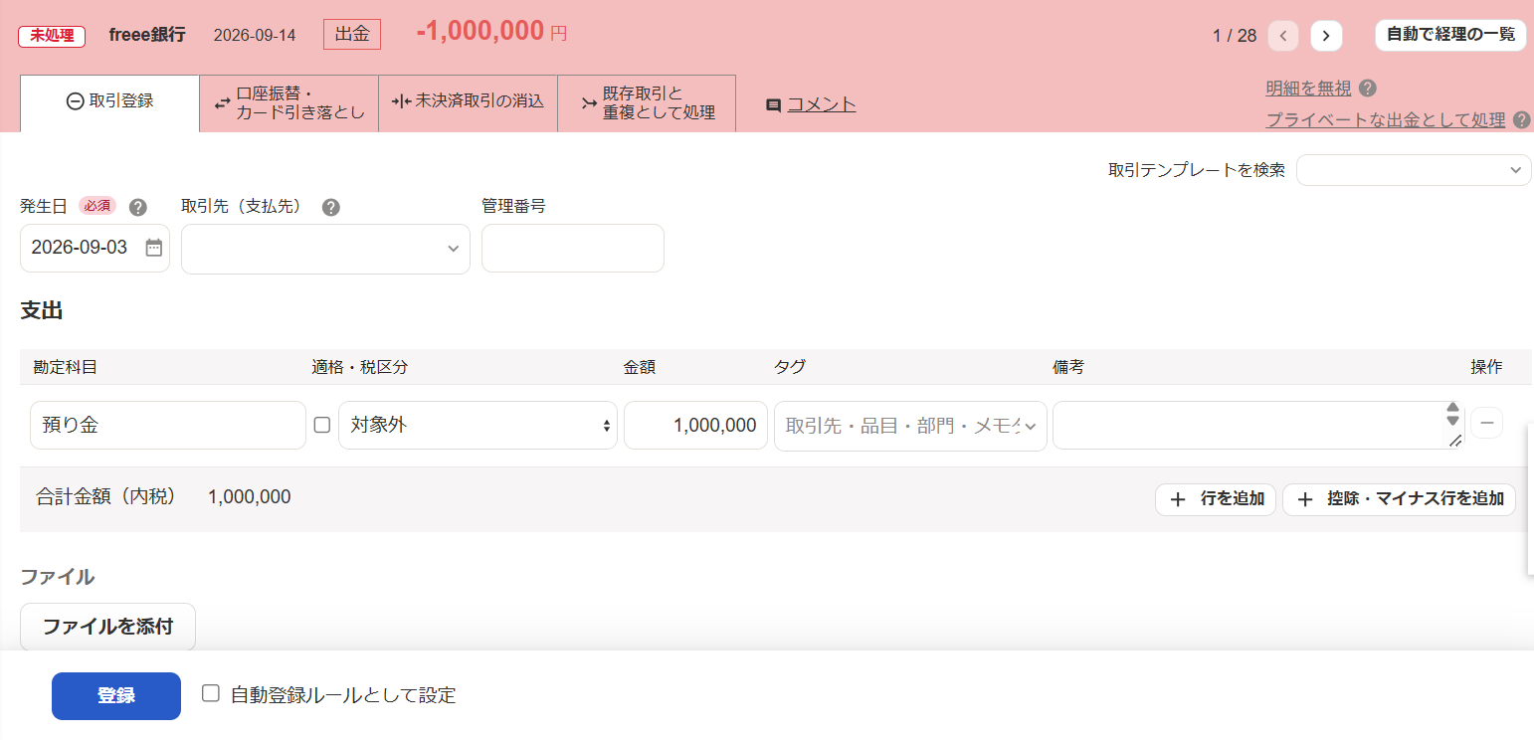The height and width of the screenshot is (740, 1534).
Task: Click 明細を無視 link
Action: (1308, 89)
